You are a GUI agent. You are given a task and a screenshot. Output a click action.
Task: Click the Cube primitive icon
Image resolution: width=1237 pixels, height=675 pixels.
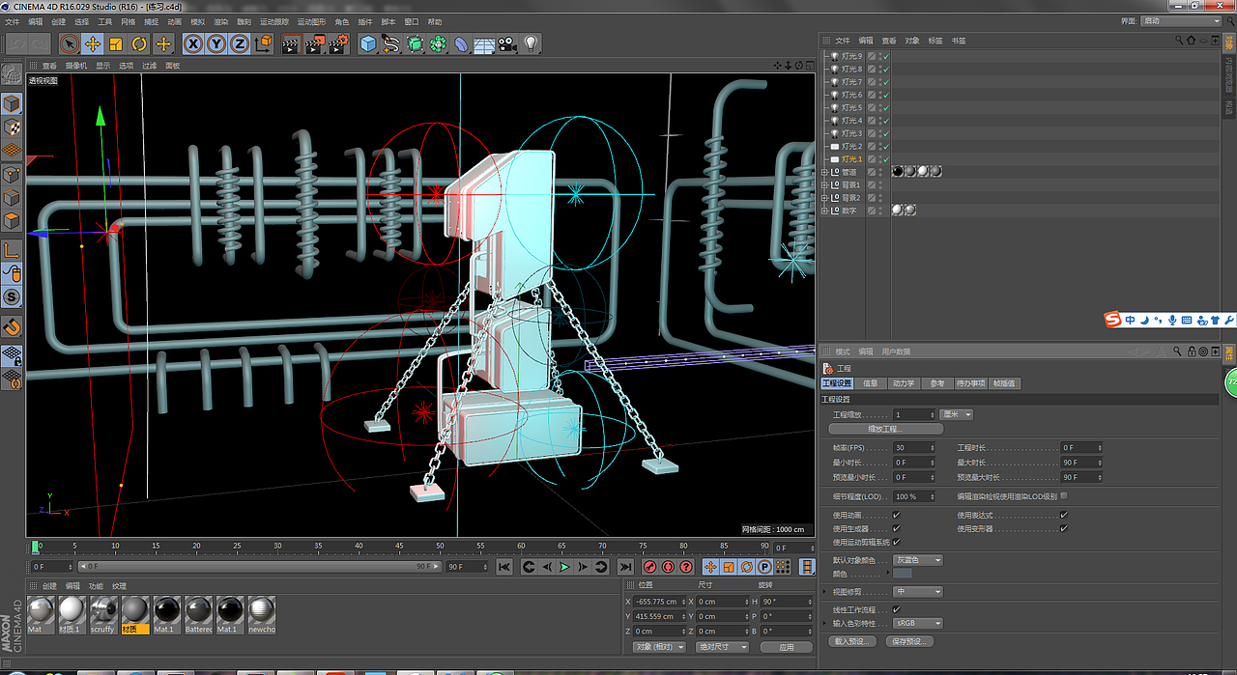click(368, 43)
